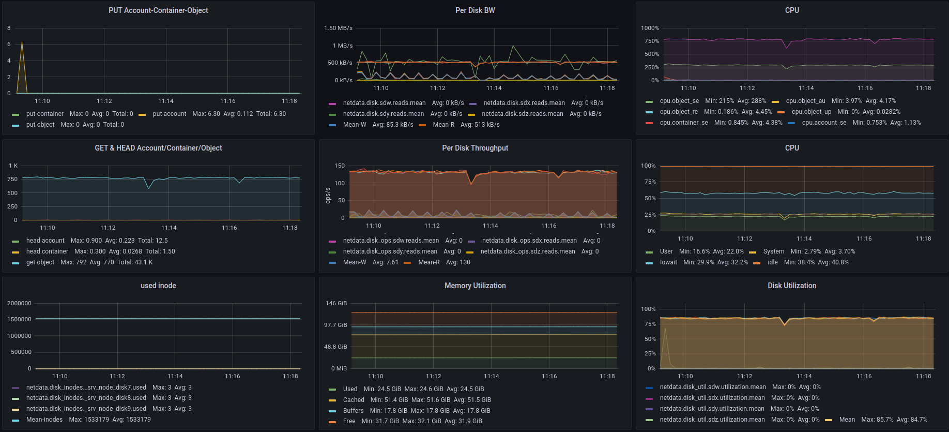Open the PUT Account-Container-Object panel title menu
The height and width of the screenshot is (432, 949).
158,10
